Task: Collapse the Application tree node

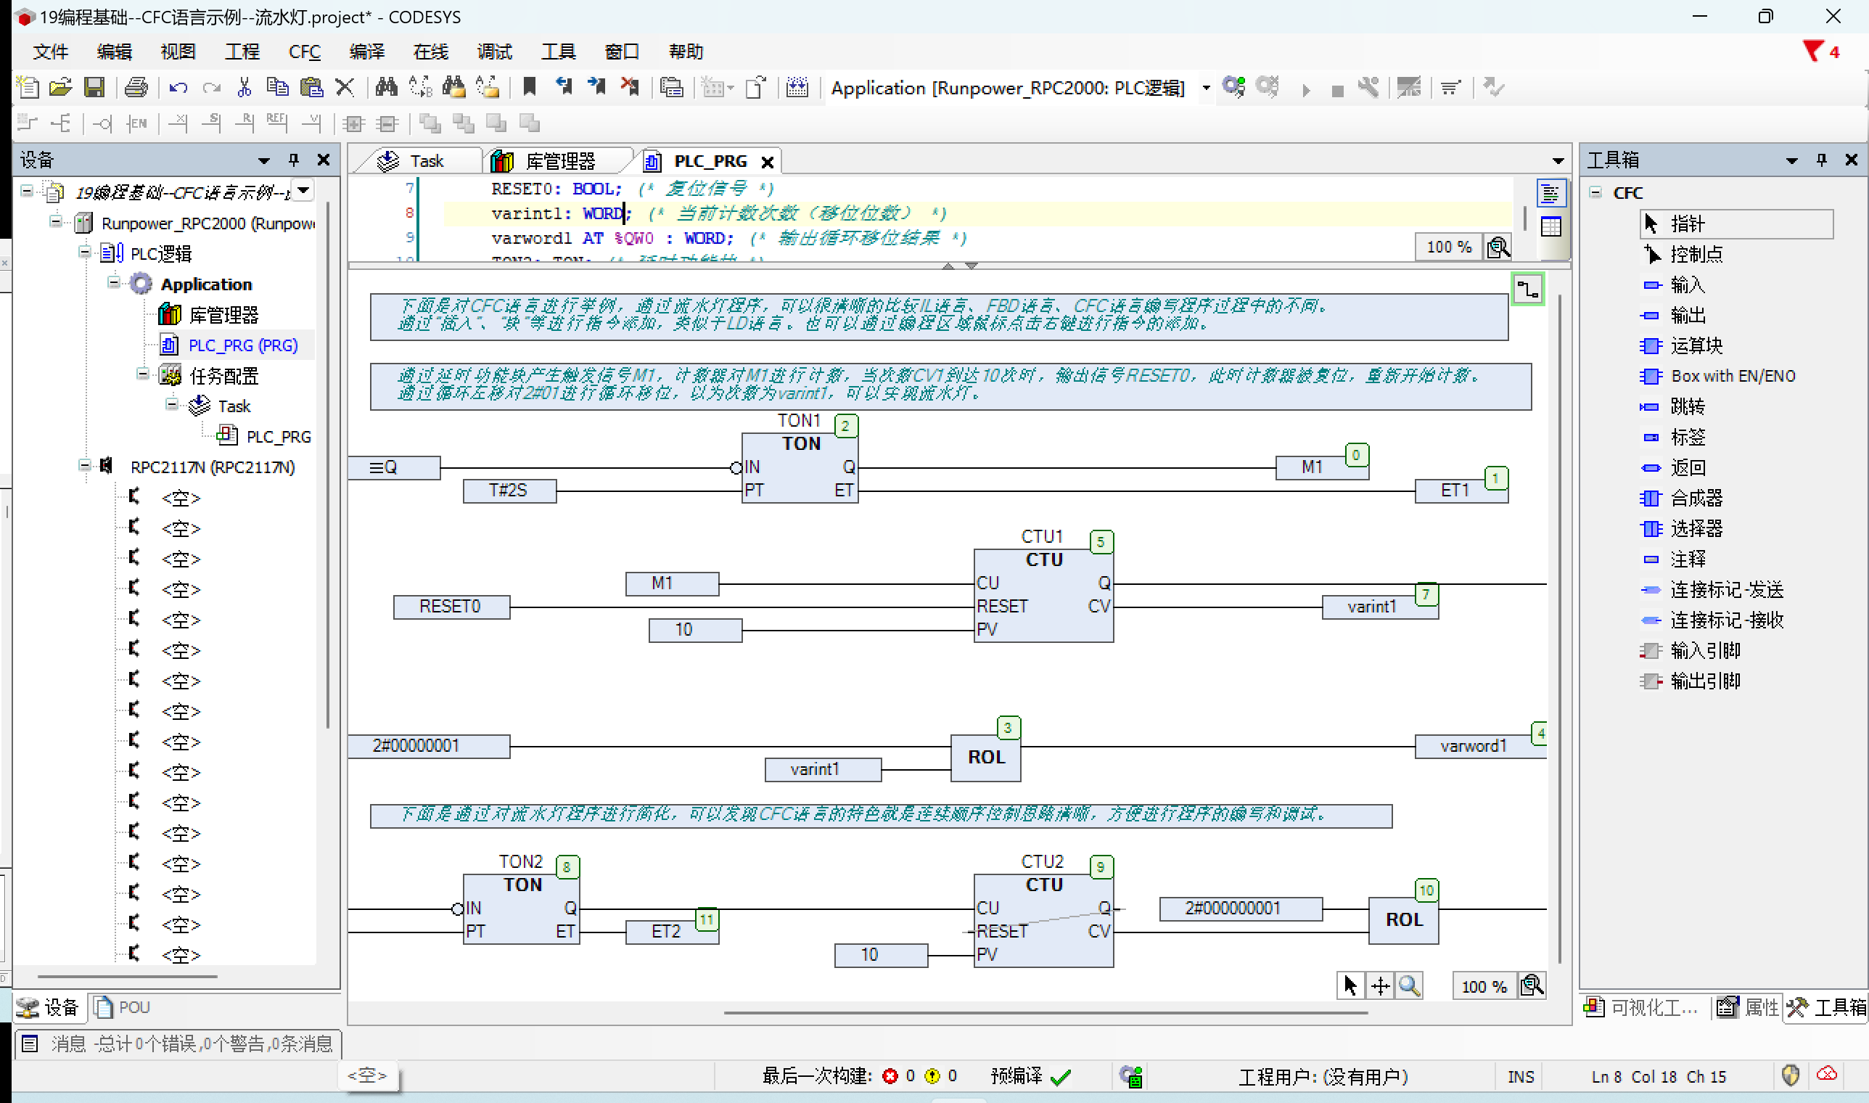Action: [114, 282]
